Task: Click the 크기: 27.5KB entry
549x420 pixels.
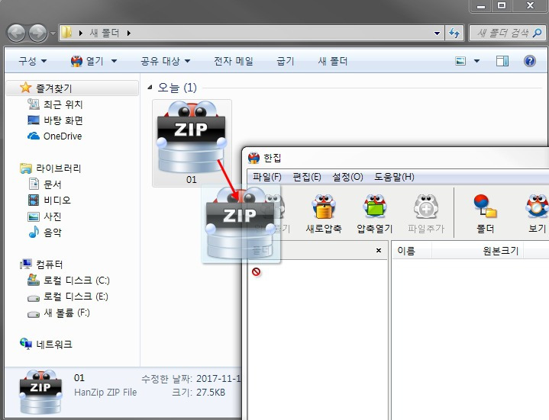Action: click(199, 393)
